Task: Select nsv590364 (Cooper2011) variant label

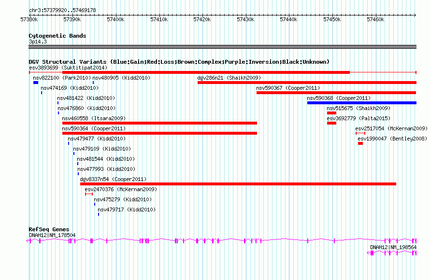Action: 94,128
